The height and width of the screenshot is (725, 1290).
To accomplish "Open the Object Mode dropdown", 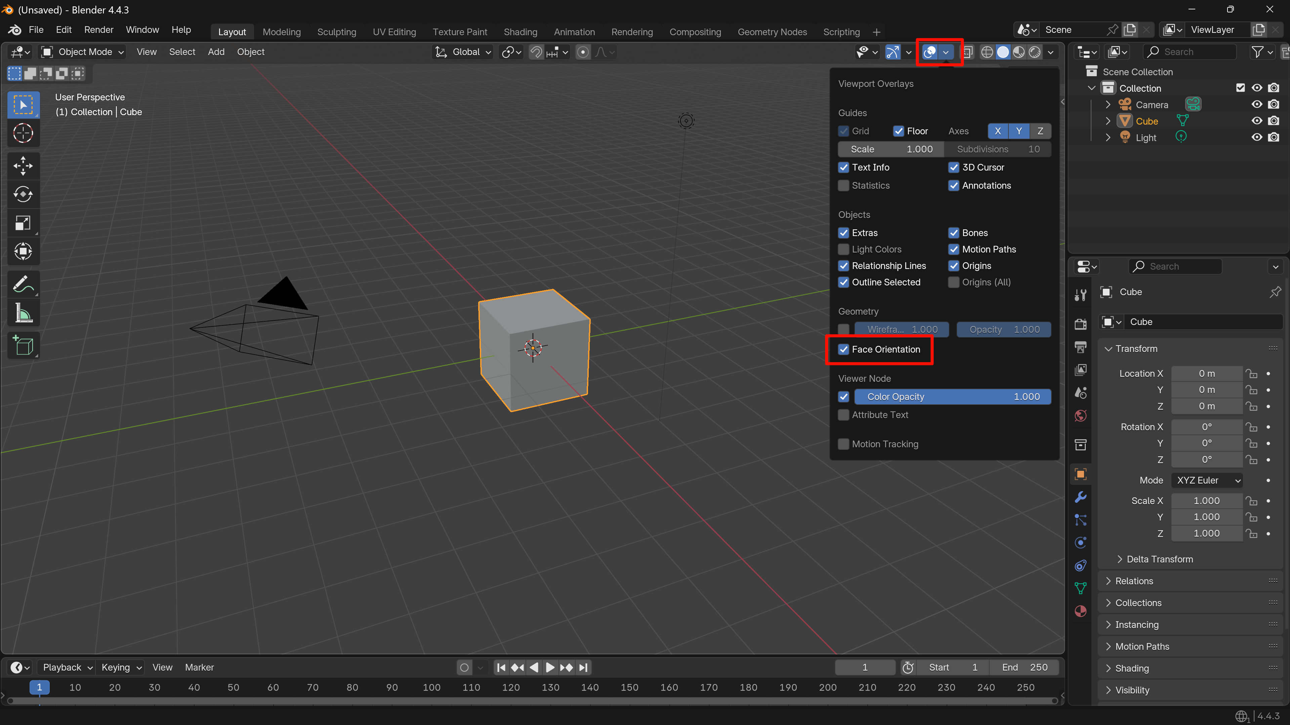I will click(83, 52).
